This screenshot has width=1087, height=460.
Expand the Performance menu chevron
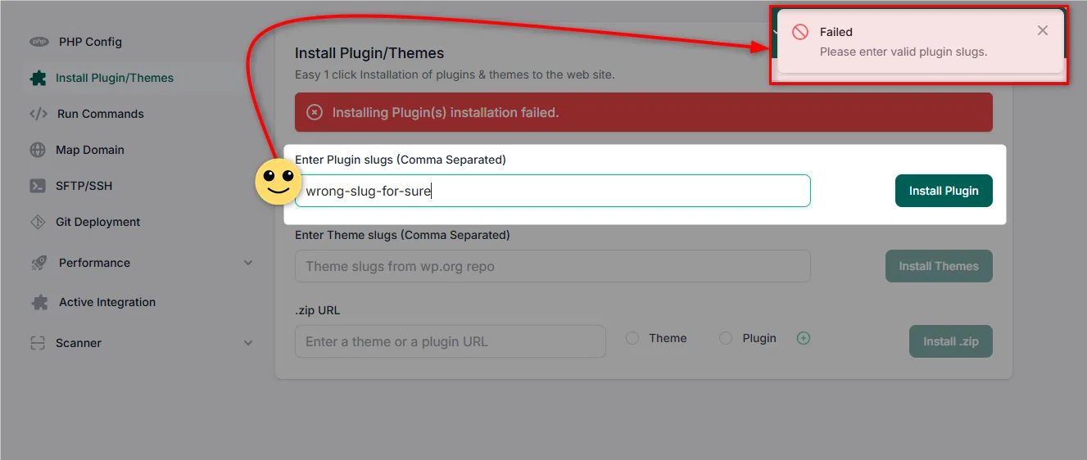click(x=248, y=263)
